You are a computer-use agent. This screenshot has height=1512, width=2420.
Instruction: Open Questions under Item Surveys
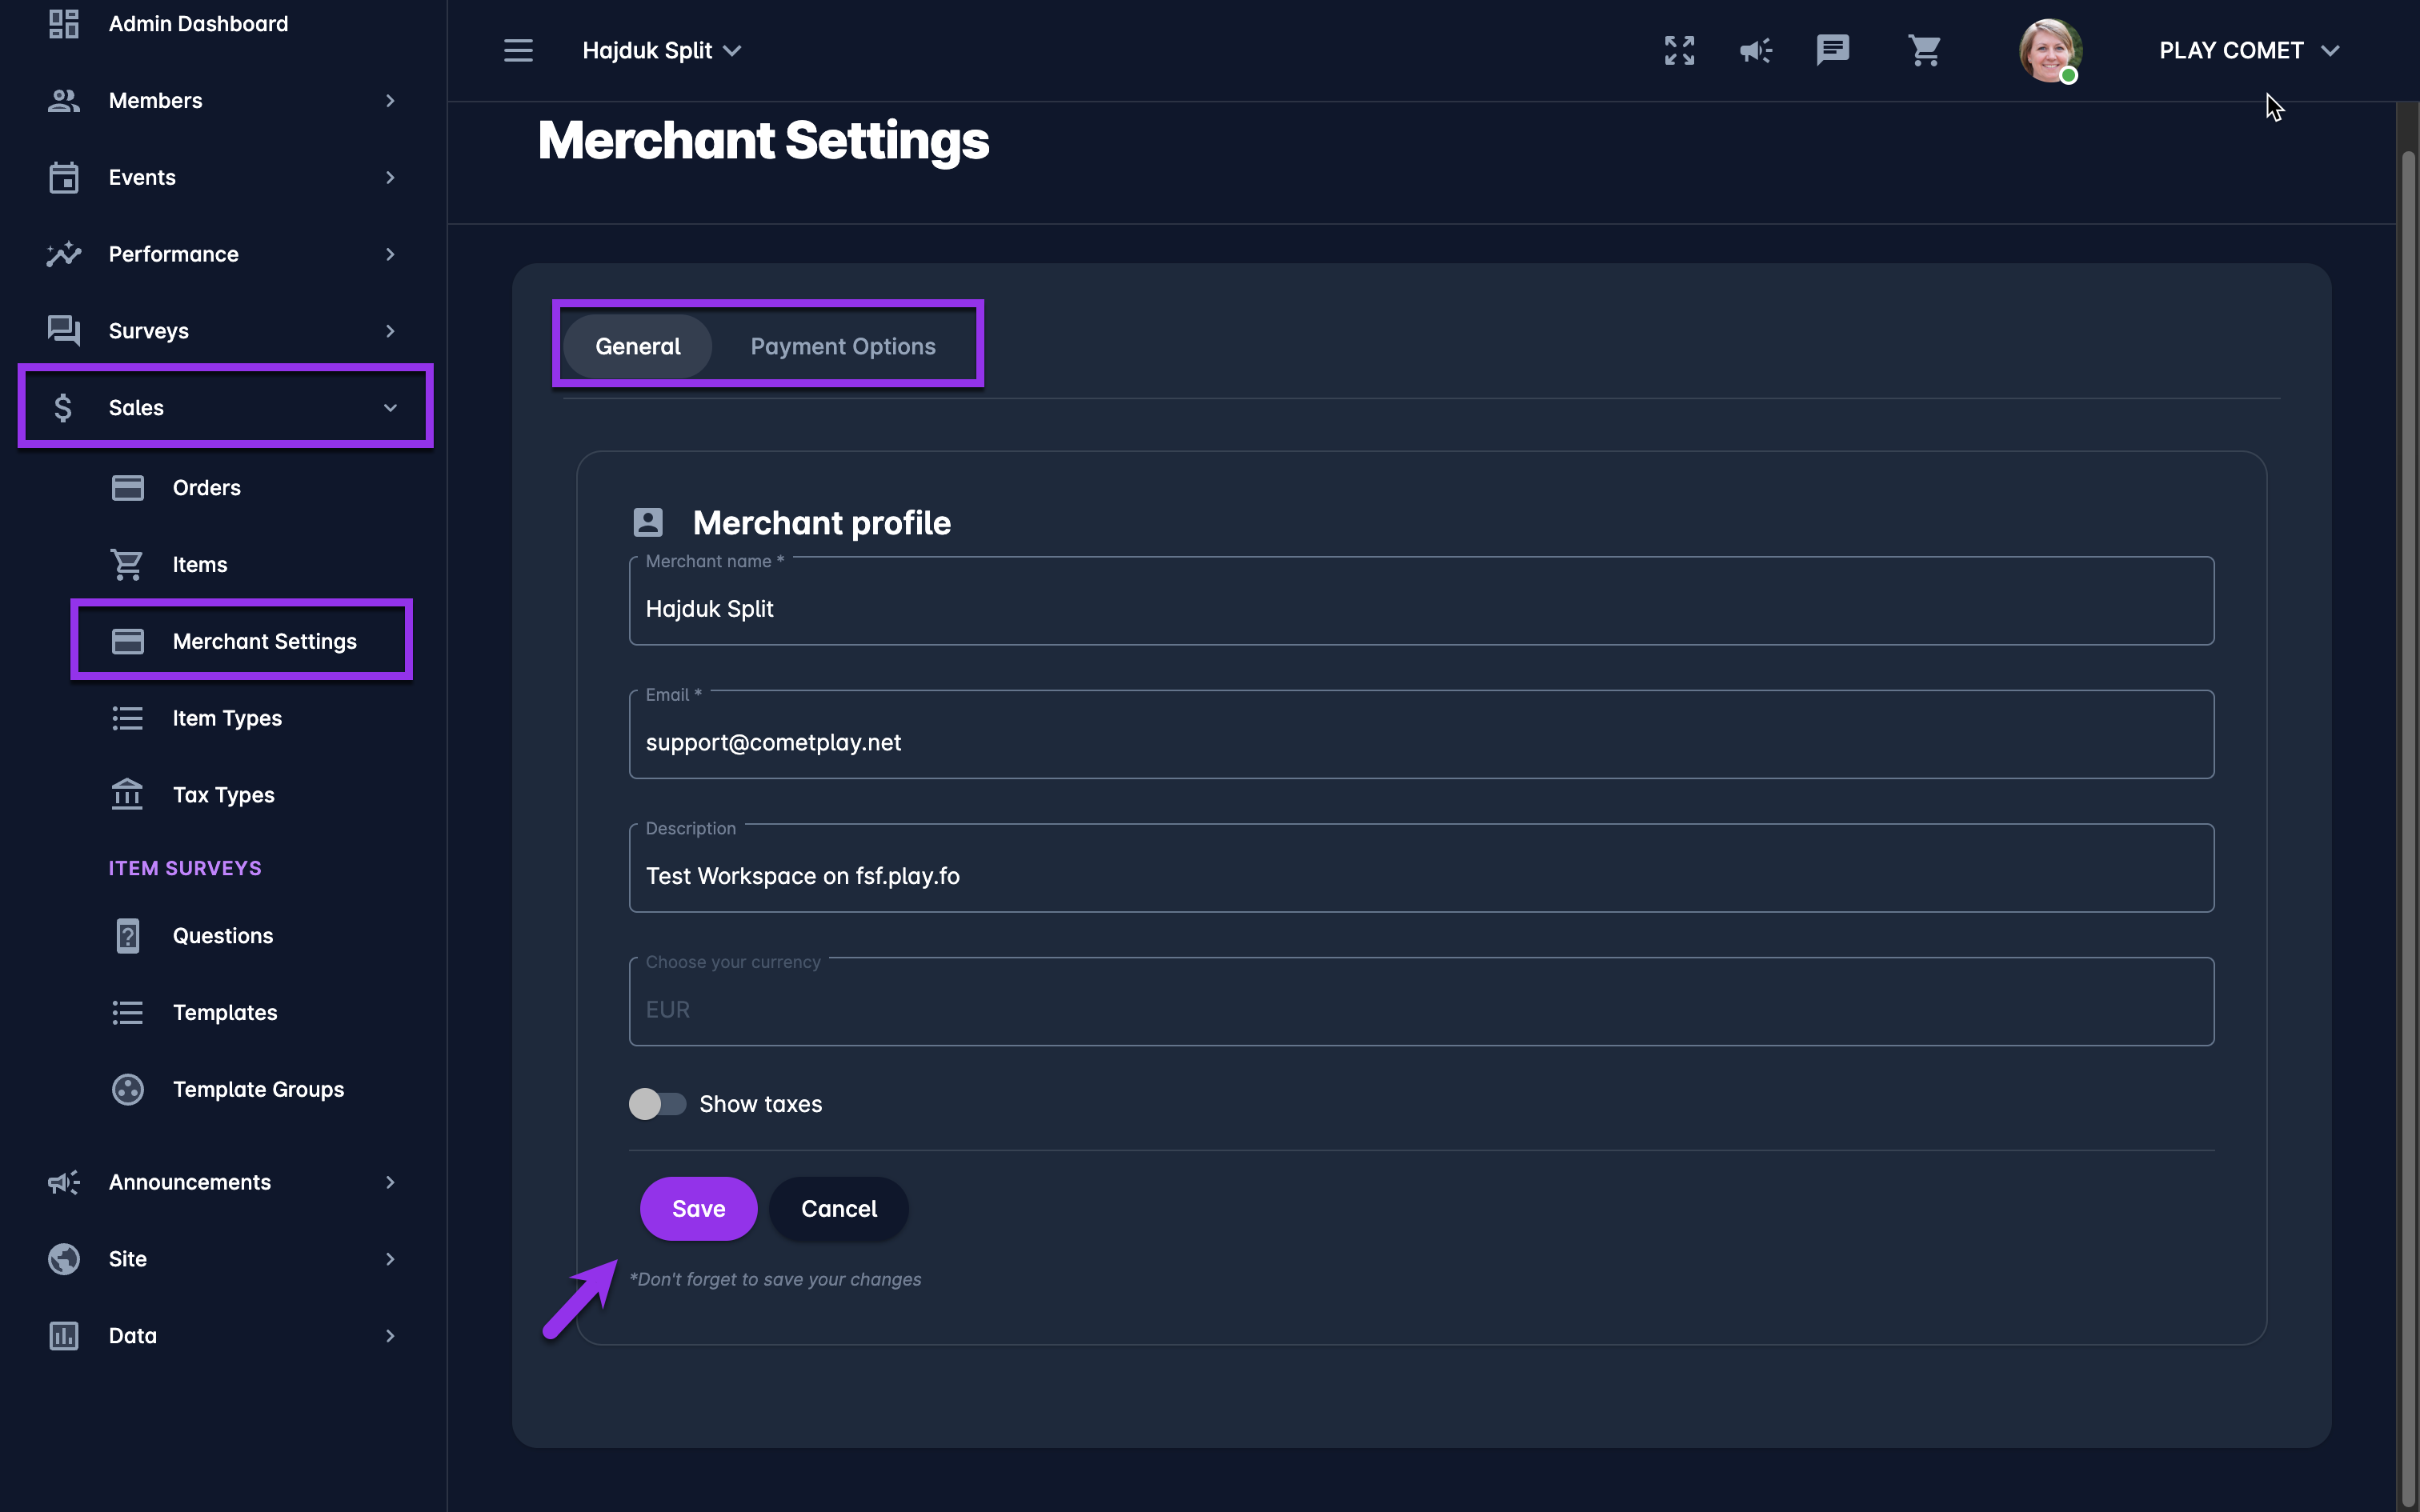pyautogui.click(x=222, y=936)
